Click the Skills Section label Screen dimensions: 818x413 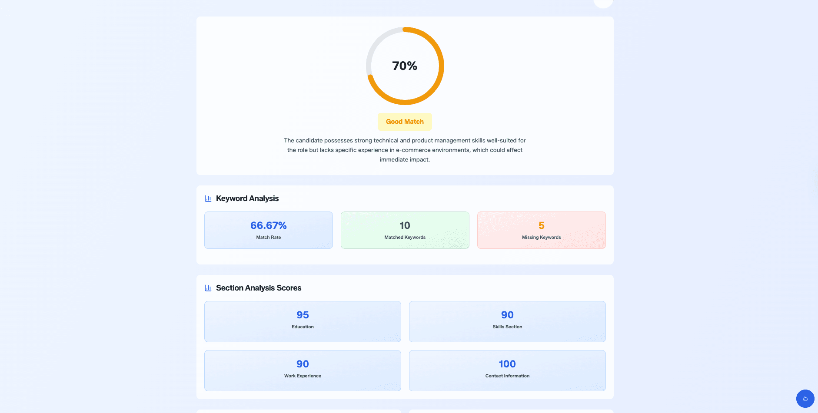pos(507,327)
